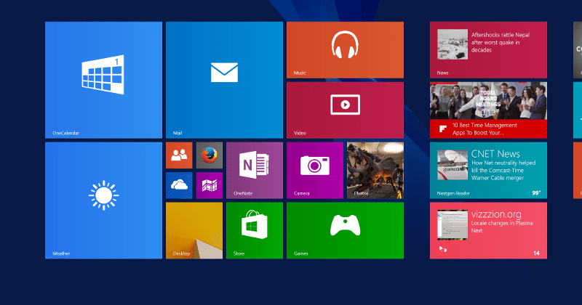Check the Weather tile
This screenshot has width=582, height=305.
pyautogui.click(x=103, y=200)
